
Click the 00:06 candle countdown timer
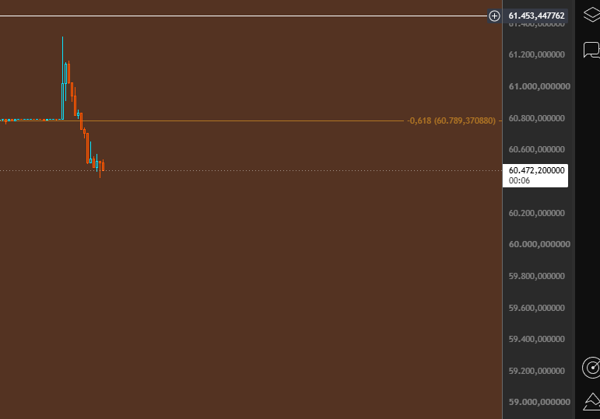[x=519, y=181]
